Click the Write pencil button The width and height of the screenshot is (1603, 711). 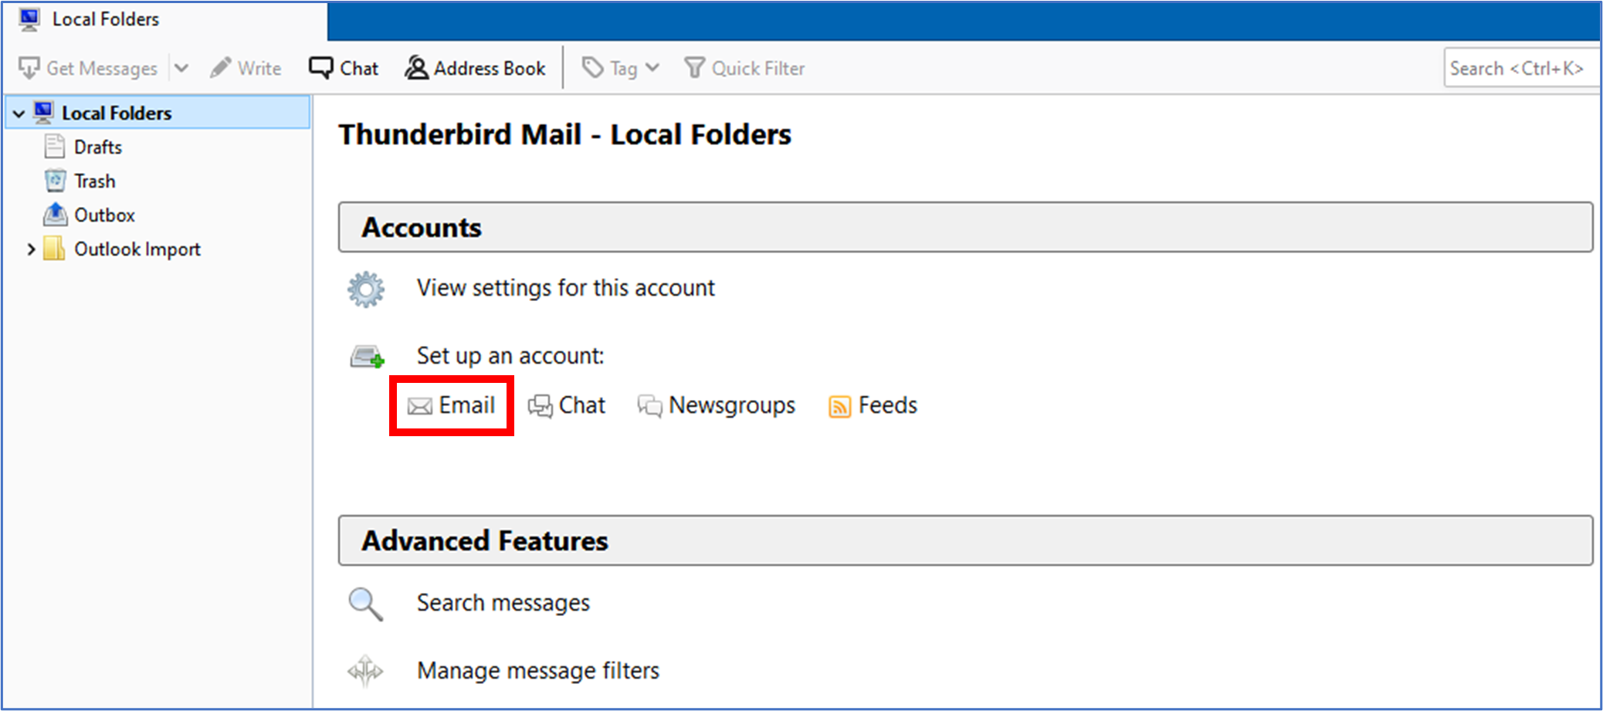(246, 69)
